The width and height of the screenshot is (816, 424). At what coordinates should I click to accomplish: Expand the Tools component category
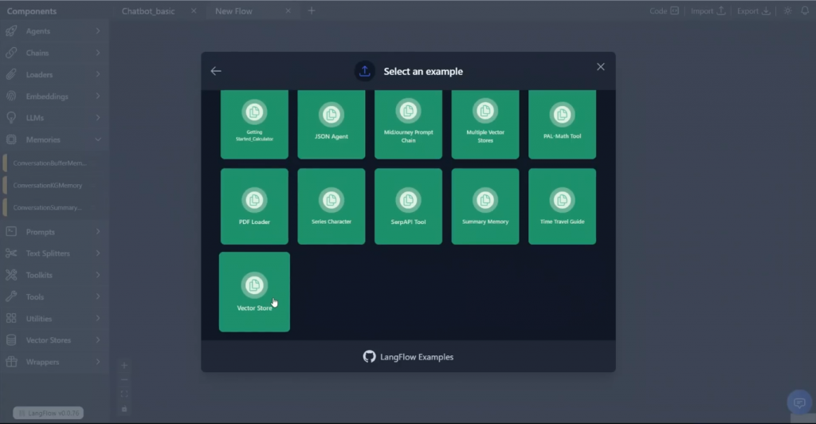54,296
